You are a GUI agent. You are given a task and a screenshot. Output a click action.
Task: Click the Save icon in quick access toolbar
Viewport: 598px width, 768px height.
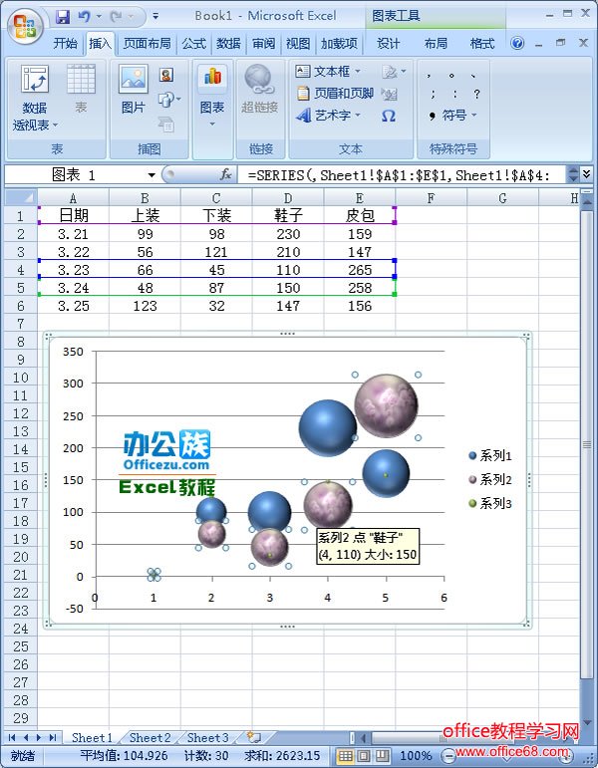tap(63, 17)
